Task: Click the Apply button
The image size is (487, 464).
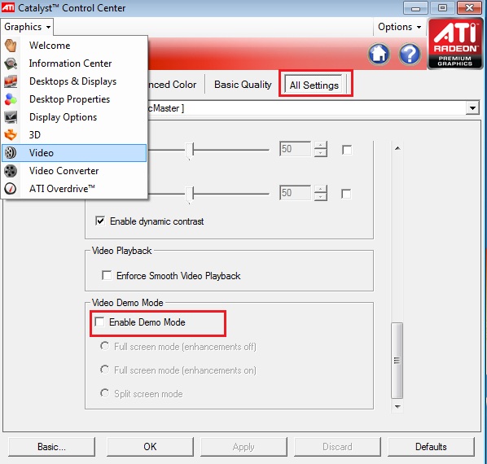Action: (x=243, y=447)
